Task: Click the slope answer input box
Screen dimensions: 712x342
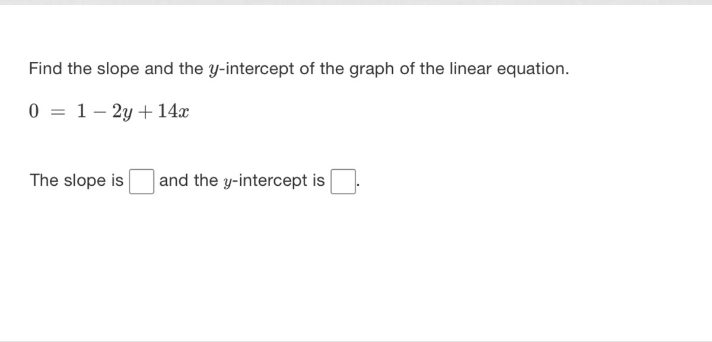Action: (x=142, y=182)
